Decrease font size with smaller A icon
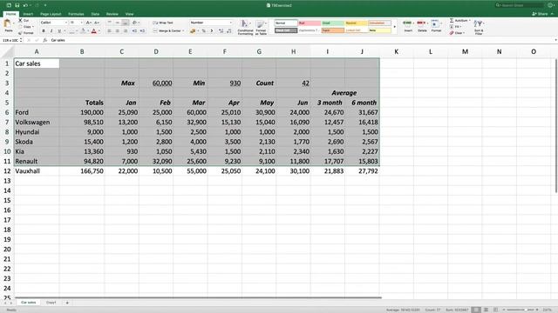The image size is (558, 313). [x=96, y=23]
